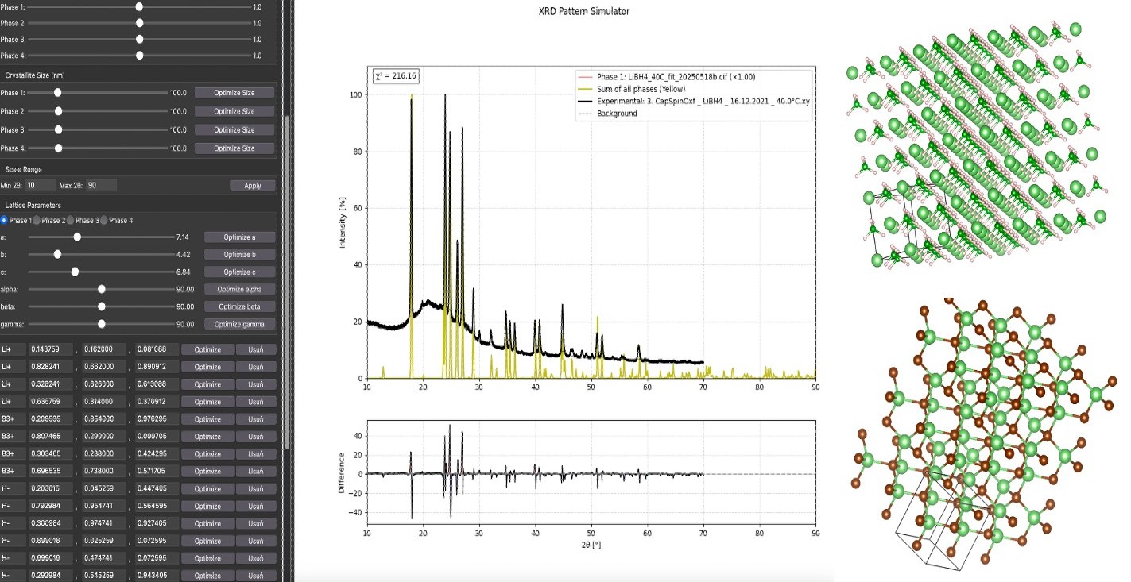The image size is (1131, 582).
Task: Click Usuń for Li+ row 0.143759
Action: pyautogui.click(x=256, y=349)
